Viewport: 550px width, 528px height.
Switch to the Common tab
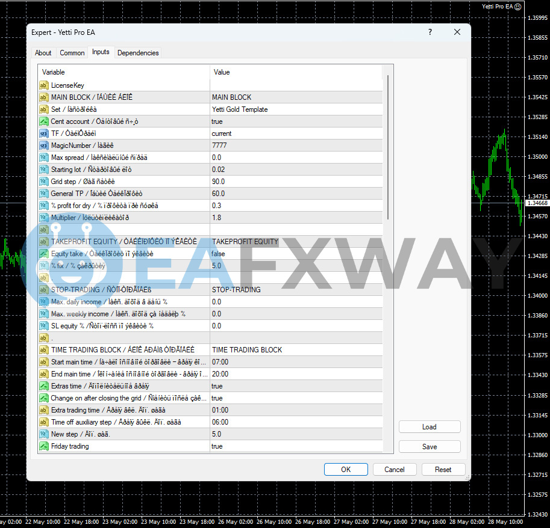click(x=72, y=52)
